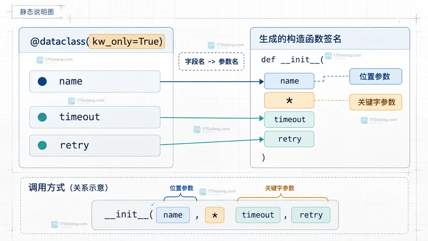The height and width of the screenshot is (241, 428).
Task: Select the orange asterisk separator box in signature
Action: [289, 100]
